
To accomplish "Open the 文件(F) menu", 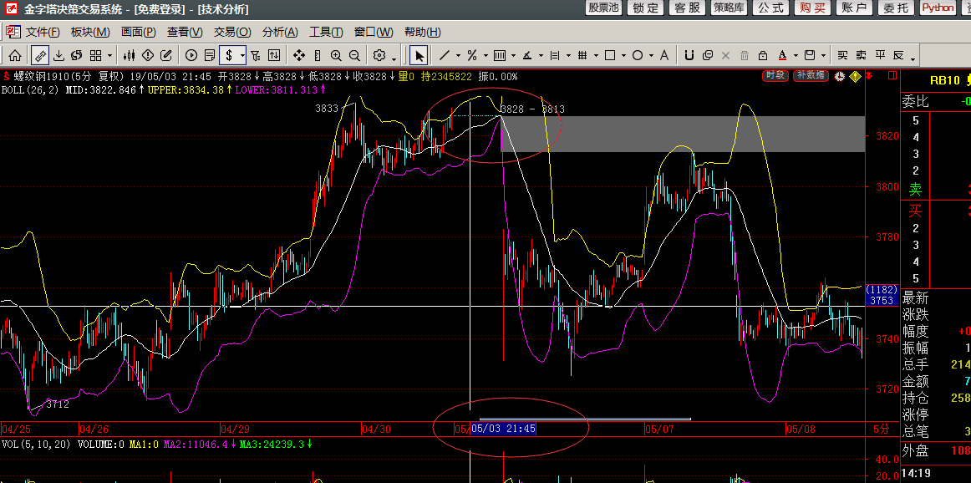I will 43,33.
